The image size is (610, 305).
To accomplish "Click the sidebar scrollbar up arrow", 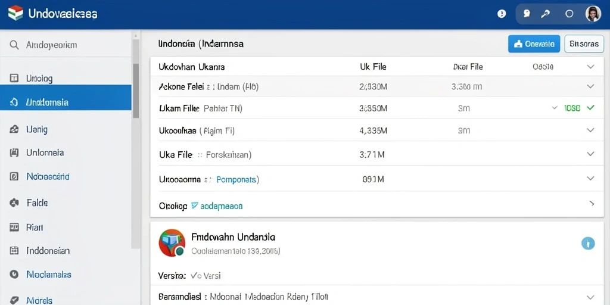I will click(x=136, y=35).
